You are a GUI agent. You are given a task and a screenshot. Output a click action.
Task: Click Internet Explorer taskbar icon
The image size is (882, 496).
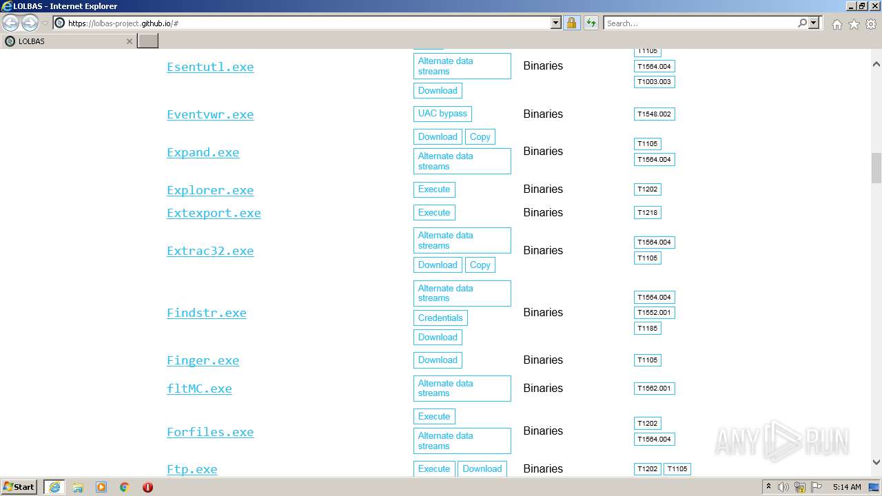tap(54, 487)
